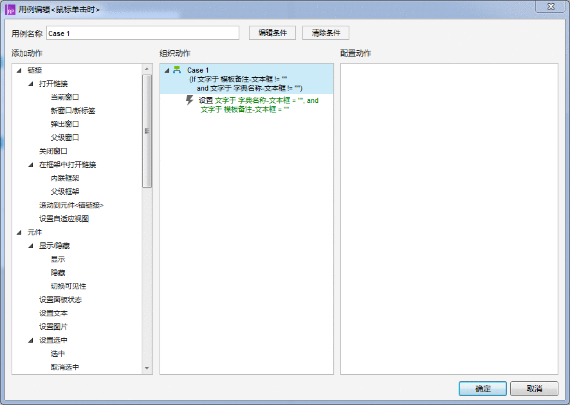Select 取消选中 action
The width and height of the screenshot is (570, 405).
(x=65, y=367)
